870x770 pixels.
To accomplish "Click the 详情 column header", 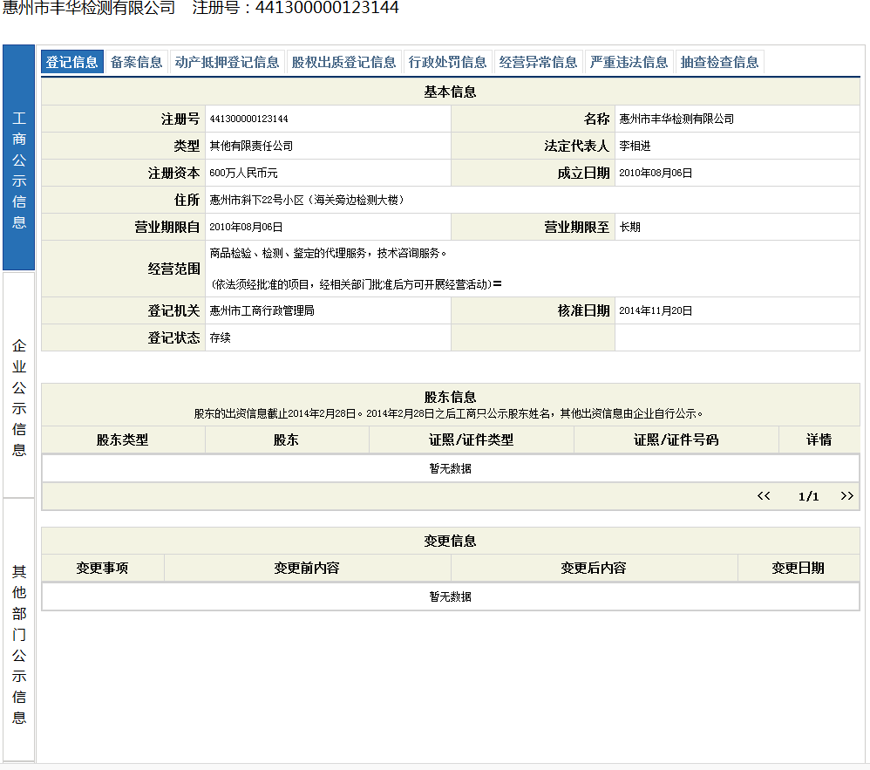I will [819, 440].
